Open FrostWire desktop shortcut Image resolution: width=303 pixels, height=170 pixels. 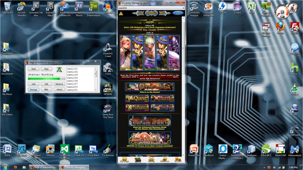295,49
